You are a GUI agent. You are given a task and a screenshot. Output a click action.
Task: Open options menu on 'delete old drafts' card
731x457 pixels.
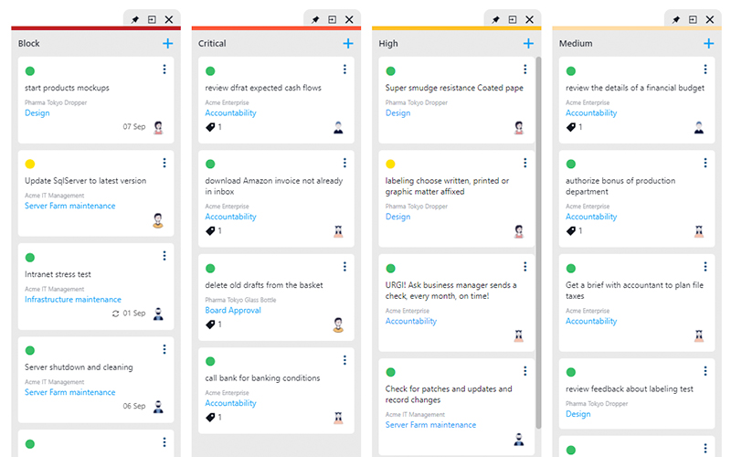pyautogui.click(x=344, y=267)
